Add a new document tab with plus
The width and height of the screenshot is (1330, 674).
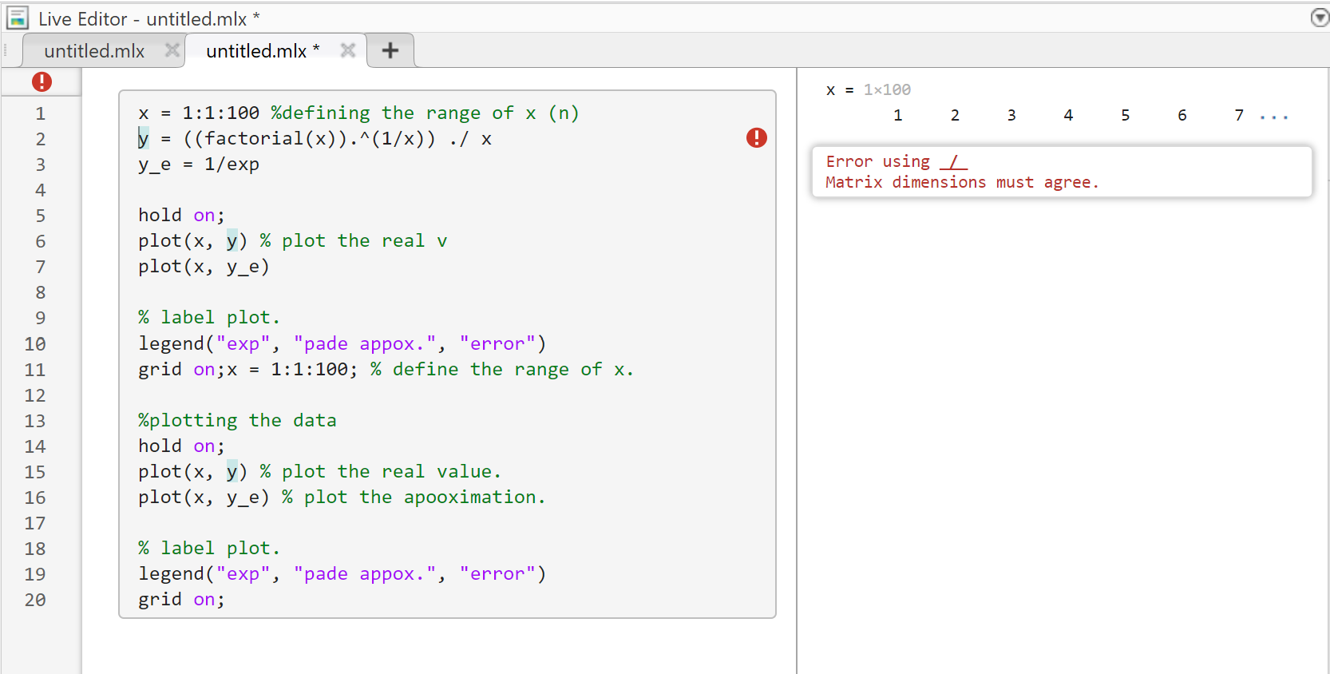pyautogui.click(x=390, y=50)
